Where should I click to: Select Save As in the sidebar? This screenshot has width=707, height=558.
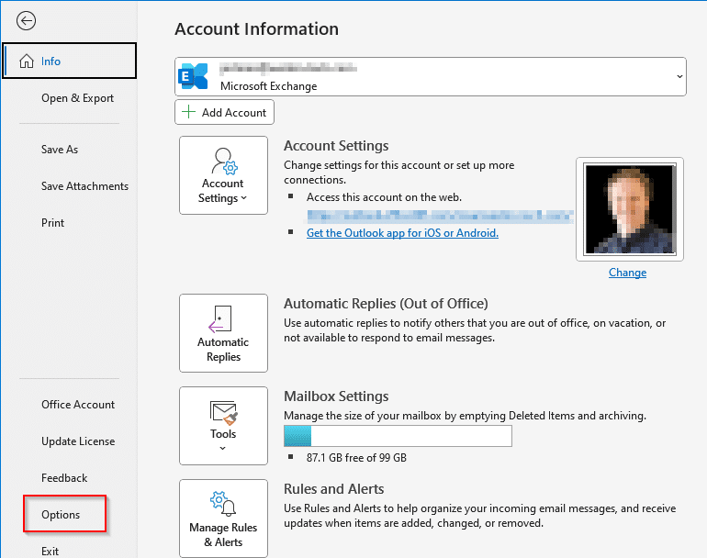click(60, 150)
